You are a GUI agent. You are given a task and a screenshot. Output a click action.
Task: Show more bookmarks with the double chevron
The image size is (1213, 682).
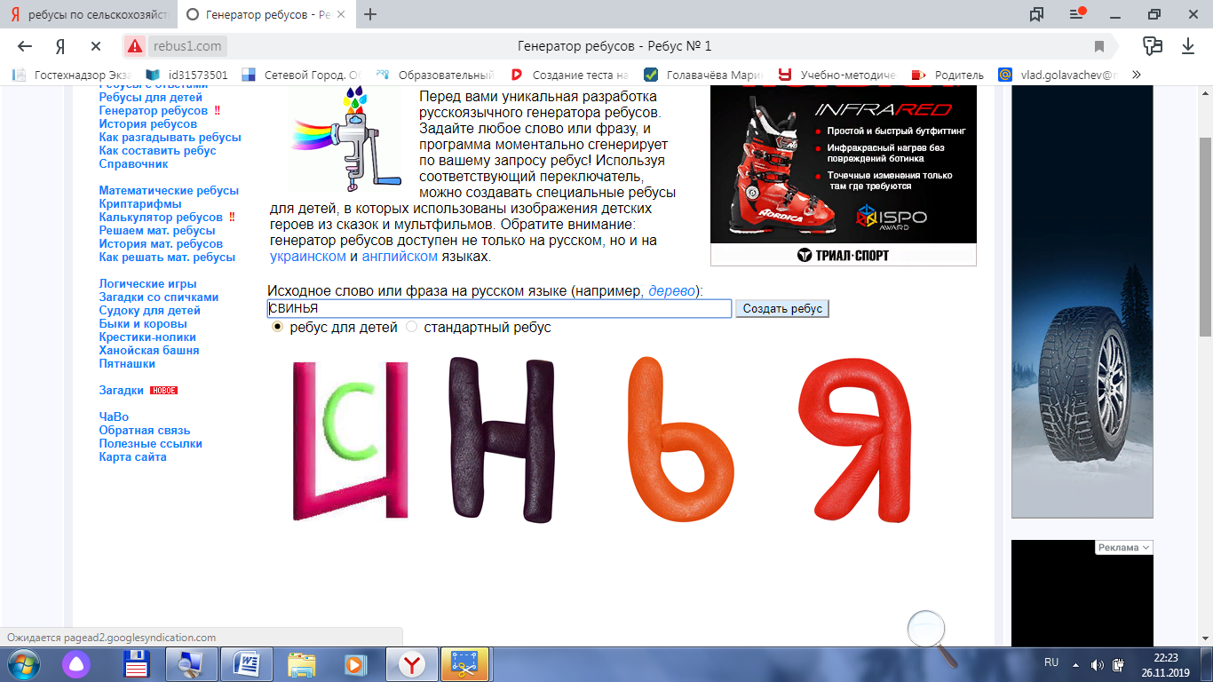coord(1136,75)
